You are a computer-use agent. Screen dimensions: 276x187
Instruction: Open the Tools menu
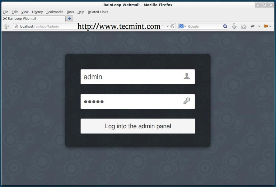click(70, 12)
